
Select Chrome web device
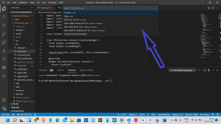click(111, 13)
